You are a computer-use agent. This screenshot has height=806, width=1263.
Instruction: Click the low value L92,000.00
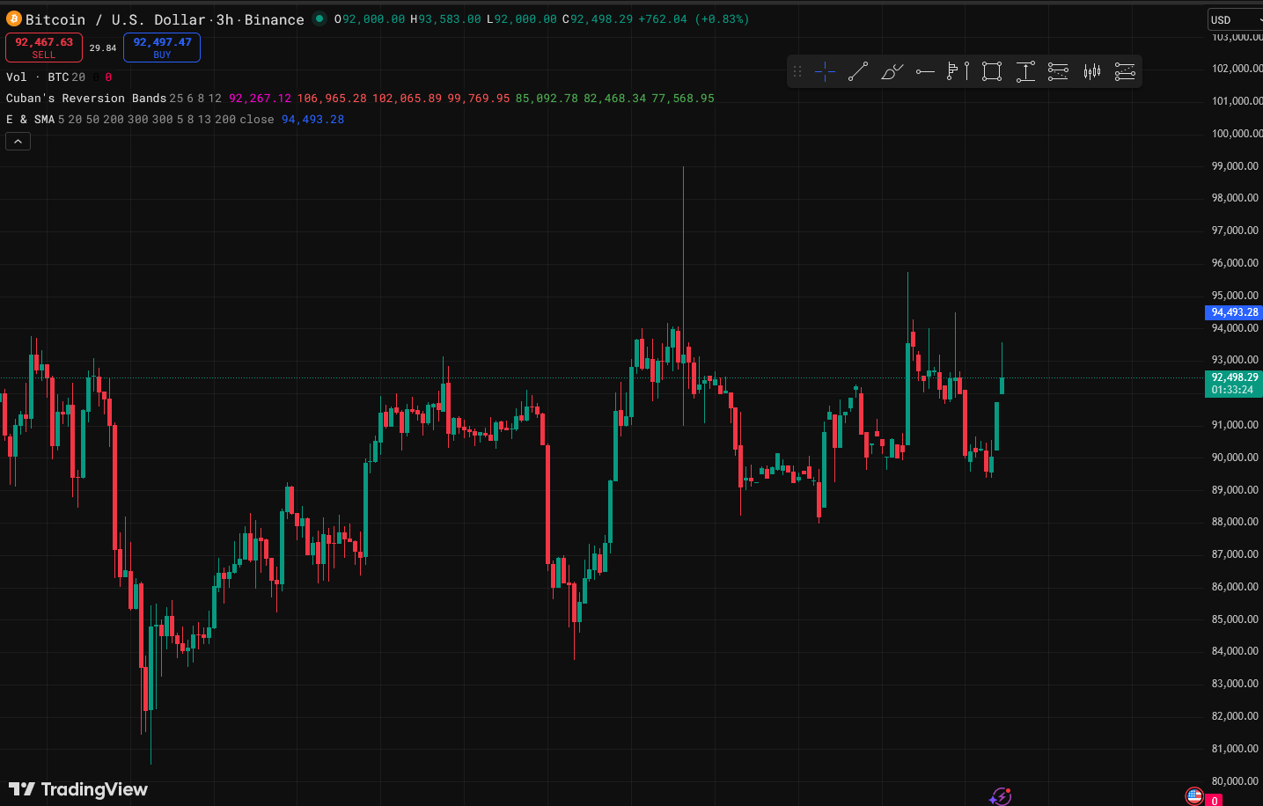(x=522, y=19)
